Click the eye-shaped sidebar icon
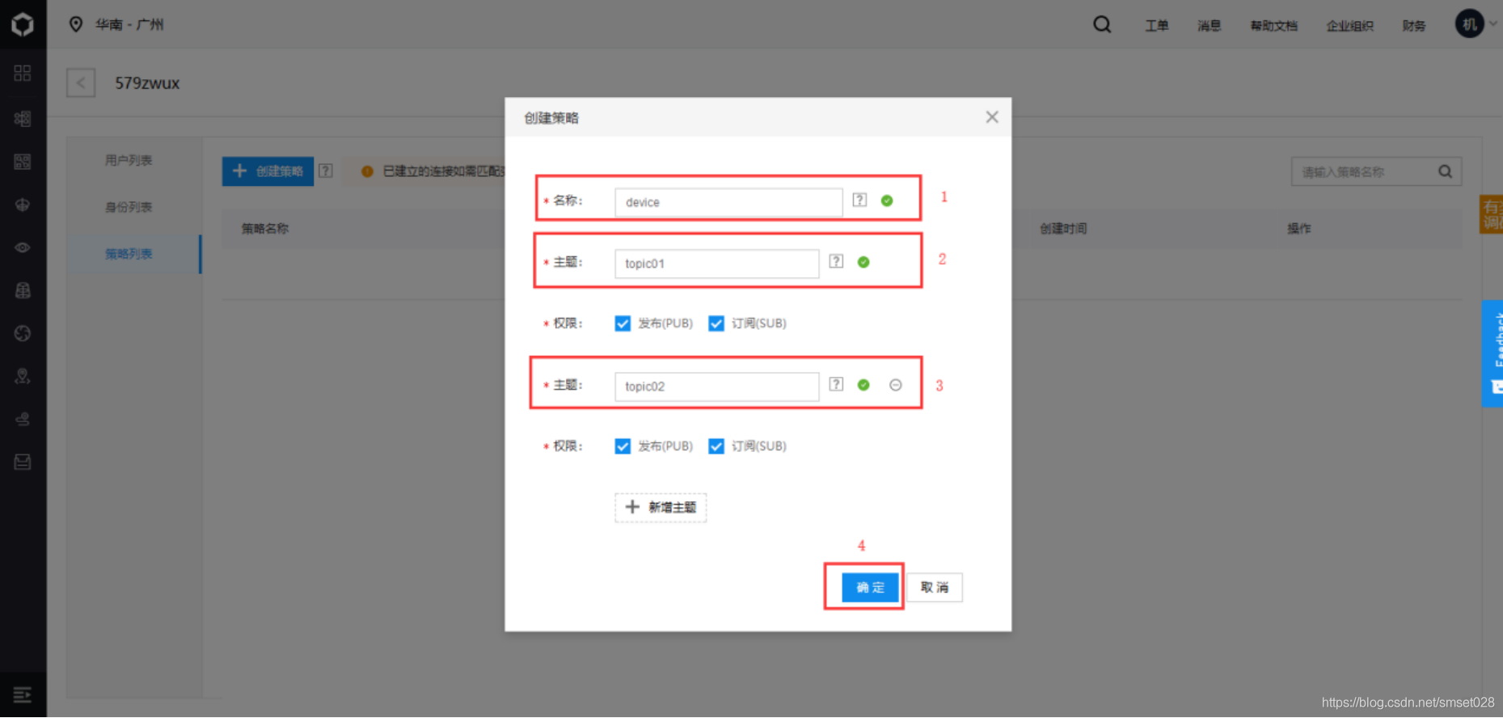Image resolution: width=1503 pixels, height=718 pixels. (x=23, y=247)
